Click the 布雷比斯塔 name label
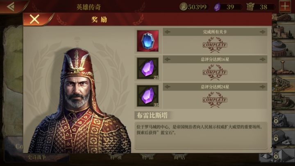 pos(152,115)
